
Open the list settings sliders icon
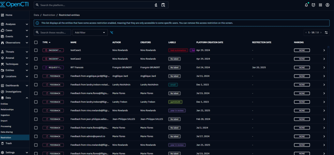326,33
